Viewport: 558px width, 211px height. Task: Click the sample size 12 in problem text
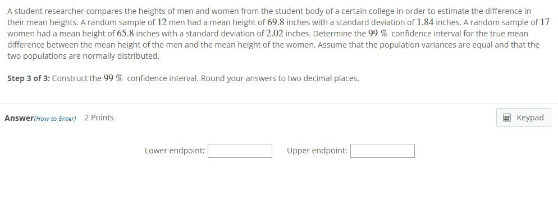pyautogui.click(x=162, y=22)
